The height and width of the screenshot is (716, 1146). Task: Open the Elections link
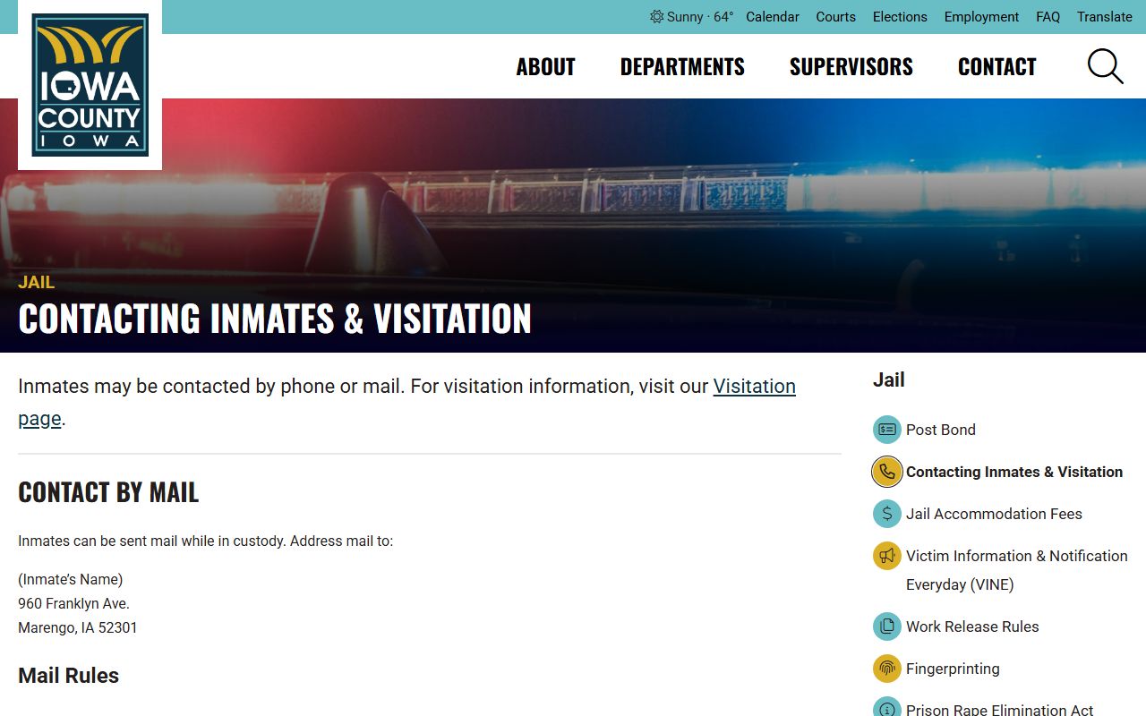(x=900, y=17)
